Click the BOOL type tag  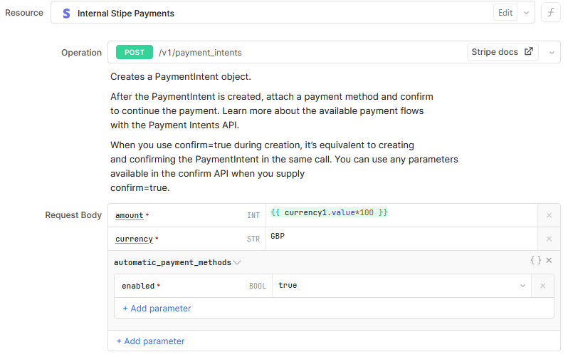[258, 286]
